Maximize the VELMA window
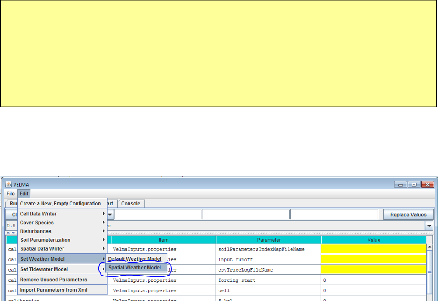Screen dimensions: 438x301 (414, 185)
